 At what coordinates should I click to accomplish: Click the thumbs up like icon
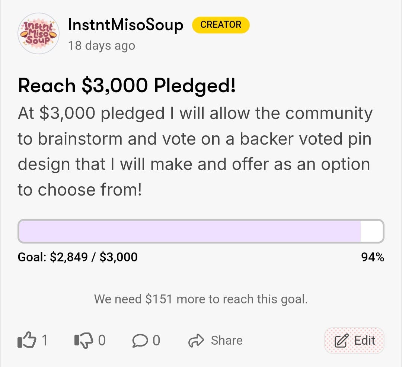(26, 340)
